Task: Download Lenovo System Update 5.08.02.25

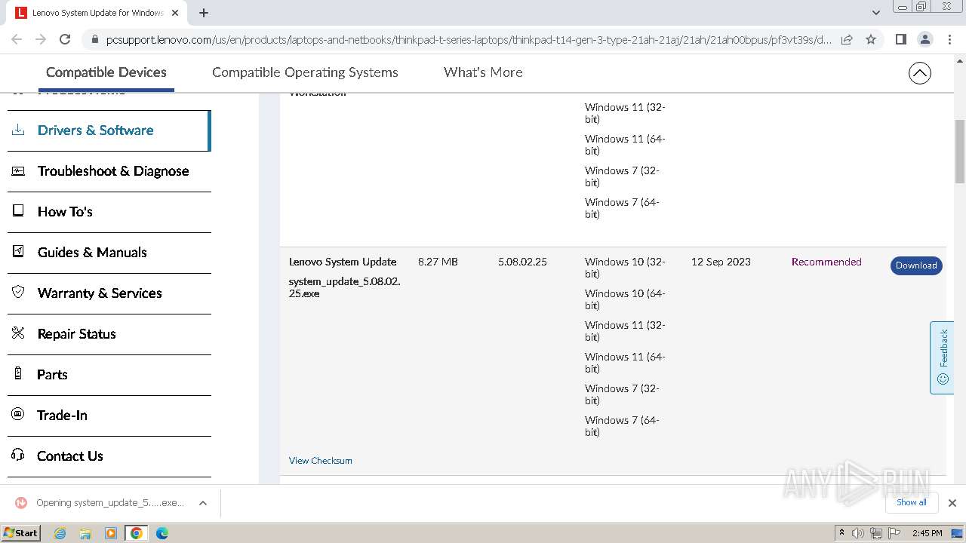Action: [x=916, y=265]
